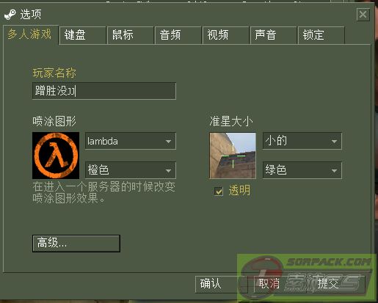Select the 声音 tab
378x303 pixels.
(x=273, y=35)
